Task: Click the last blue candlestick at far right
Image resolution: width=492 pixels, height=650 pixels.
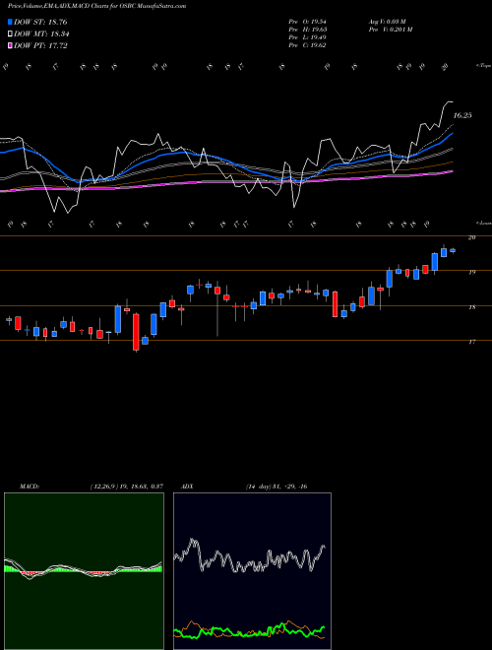Action: (x=453, y=250)
